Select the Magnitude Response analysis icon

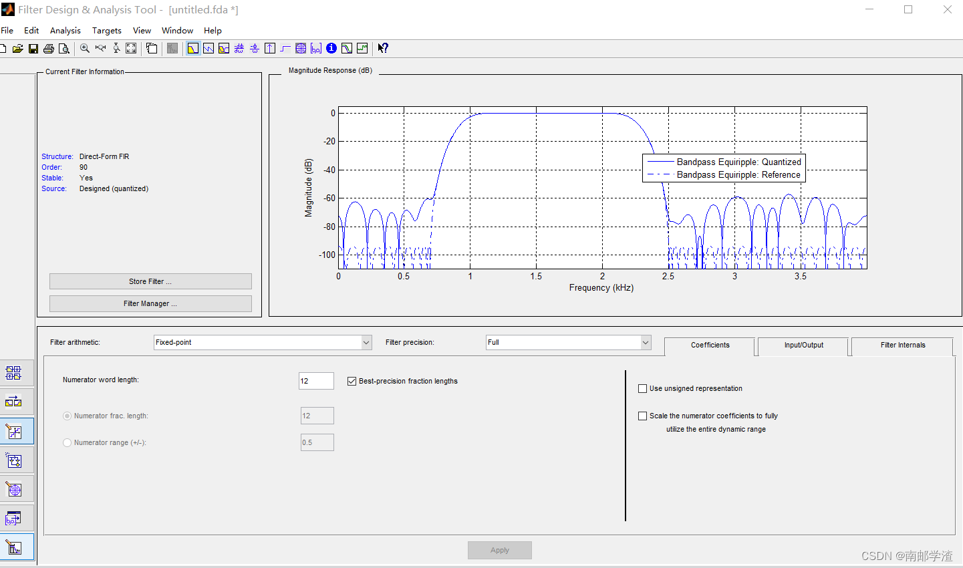[x=193, y=48]
